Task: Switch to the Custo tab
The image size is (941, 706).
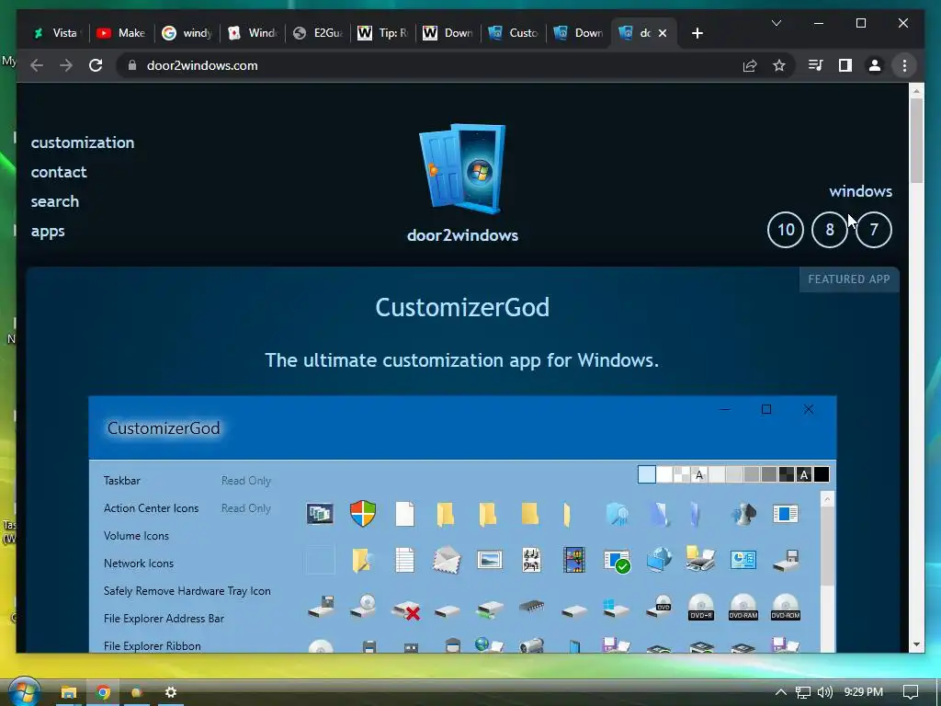Action: [513, 33]
